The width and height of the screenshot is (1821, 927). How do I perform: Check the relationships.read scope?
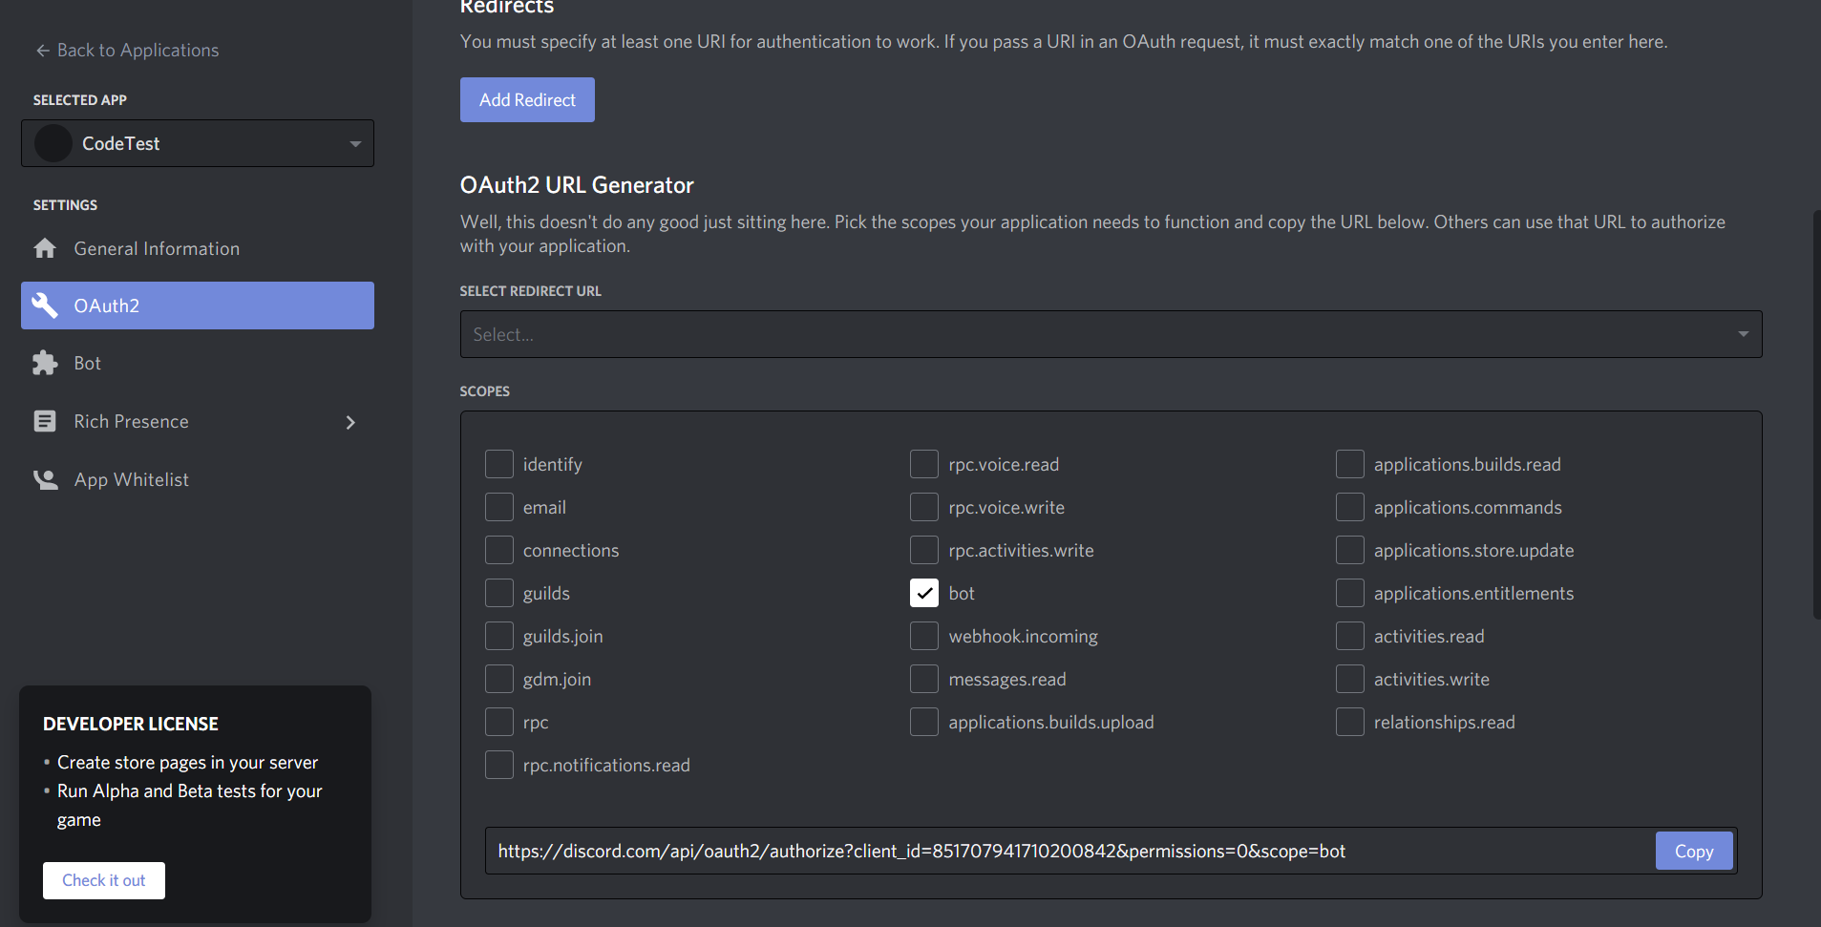pos(1350,722)
